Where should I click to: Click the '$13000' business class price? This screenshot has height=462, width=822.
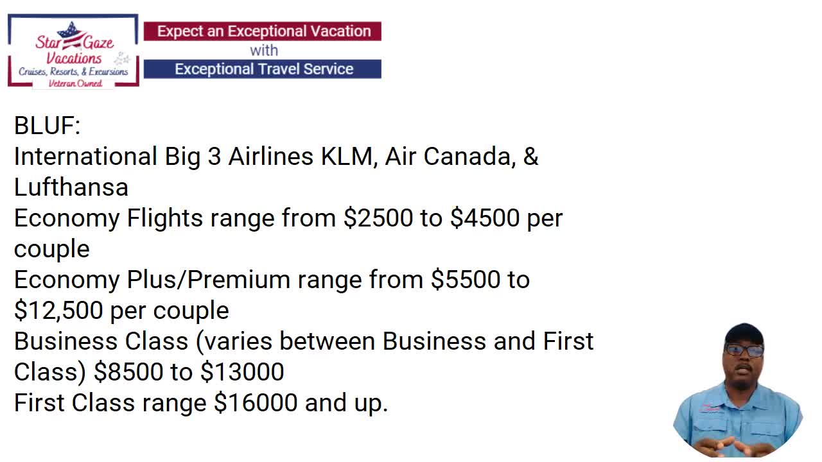pyautogui.click(x=242, y=372)
